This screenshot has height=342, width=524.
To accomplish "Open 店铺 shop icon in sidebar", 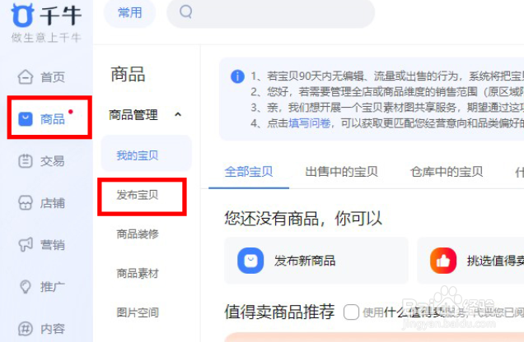I will click(x=26, y=203).
